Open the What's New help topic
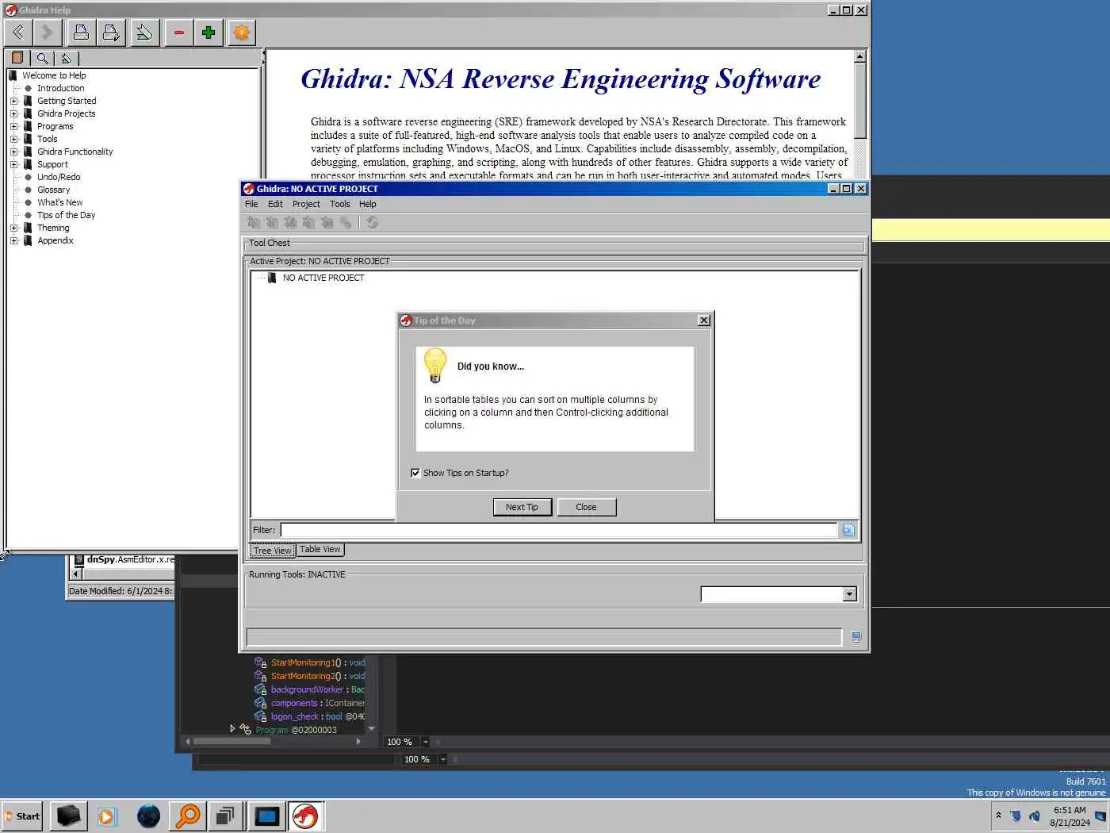Image resolution: width=1110 pixels, height=833 pixels. click(59, 202)
